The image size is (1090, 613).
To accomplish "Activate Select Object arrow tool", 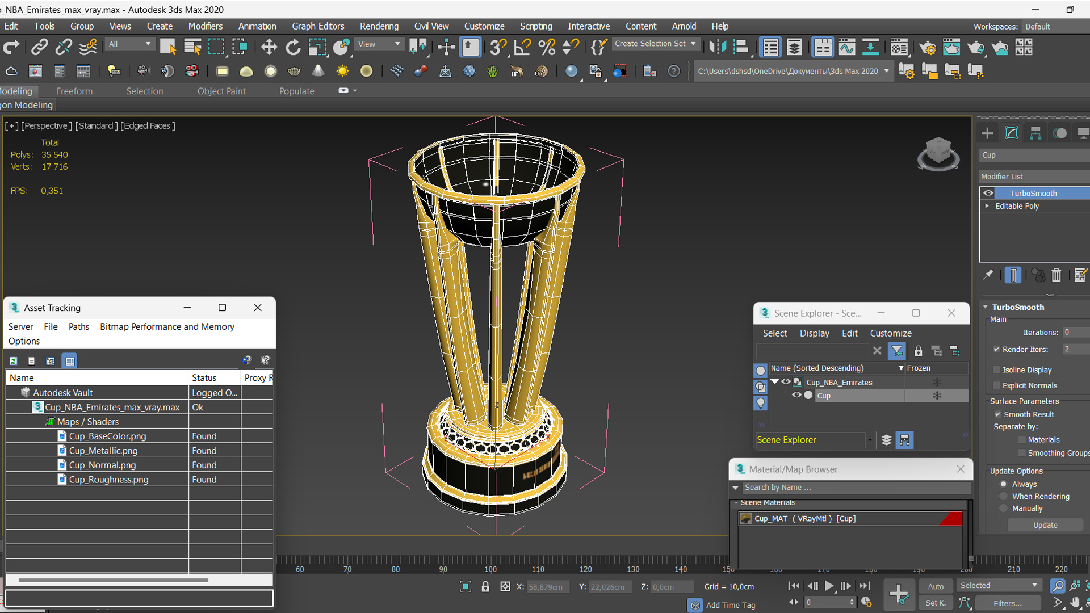I will pos(168,47).
